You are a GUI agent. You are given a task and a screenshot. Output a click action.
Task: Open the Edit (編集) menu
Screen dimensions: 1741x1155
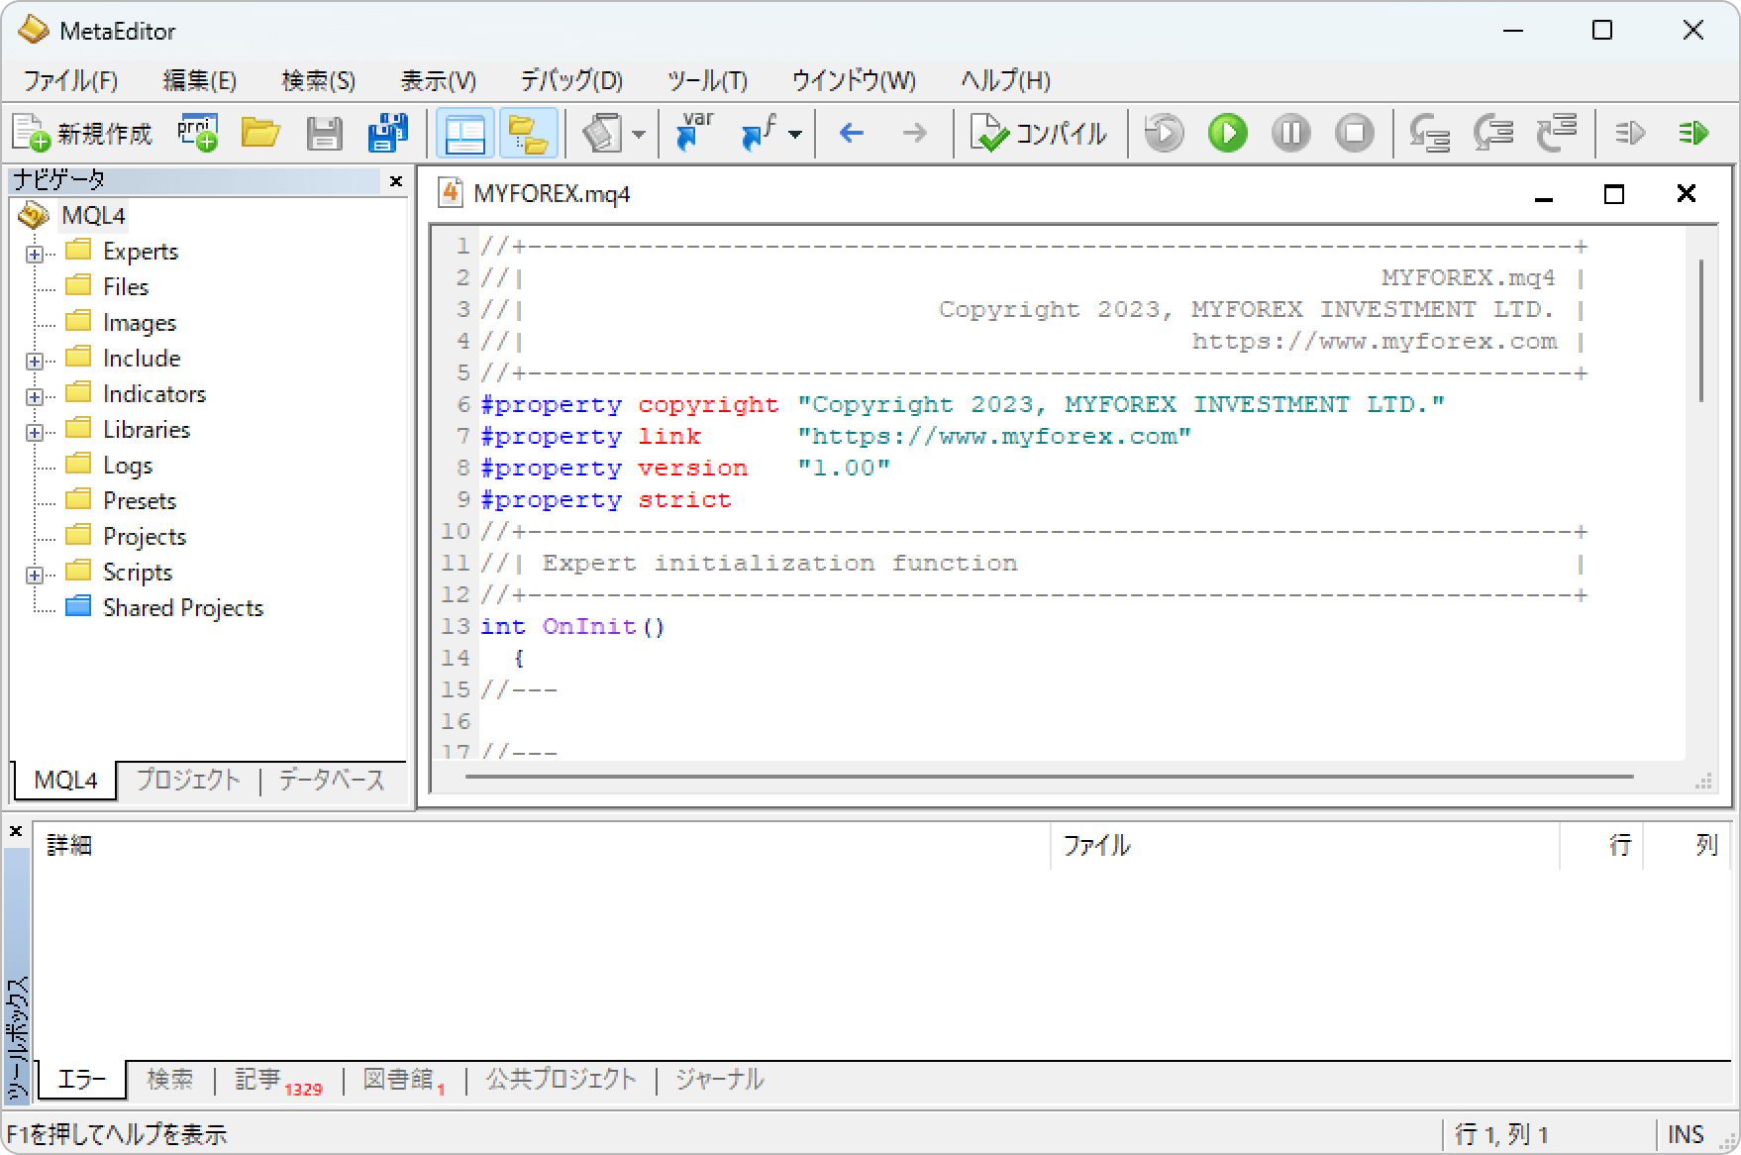[x=200, y=80]
